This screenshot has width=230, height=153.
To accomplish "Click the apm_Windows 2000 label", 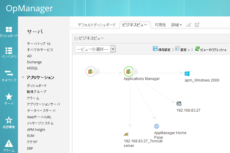I will point(202,80).
